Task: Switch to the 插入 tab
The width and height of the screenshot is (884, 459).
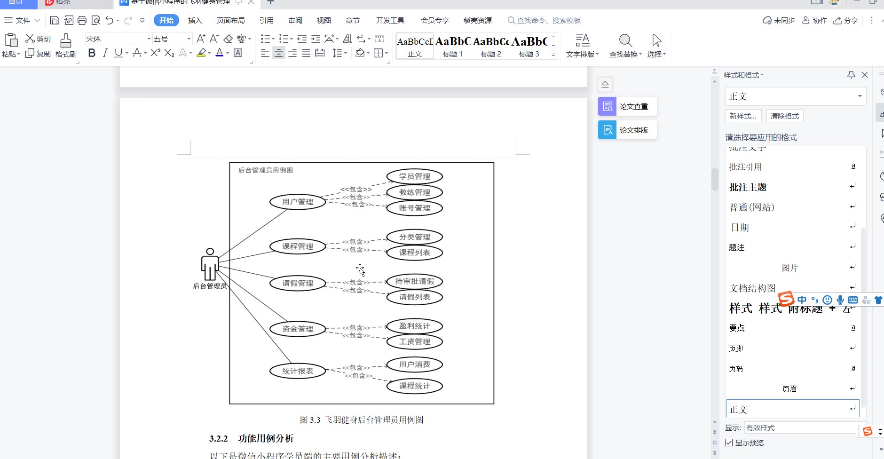Action: pos(195,20)
